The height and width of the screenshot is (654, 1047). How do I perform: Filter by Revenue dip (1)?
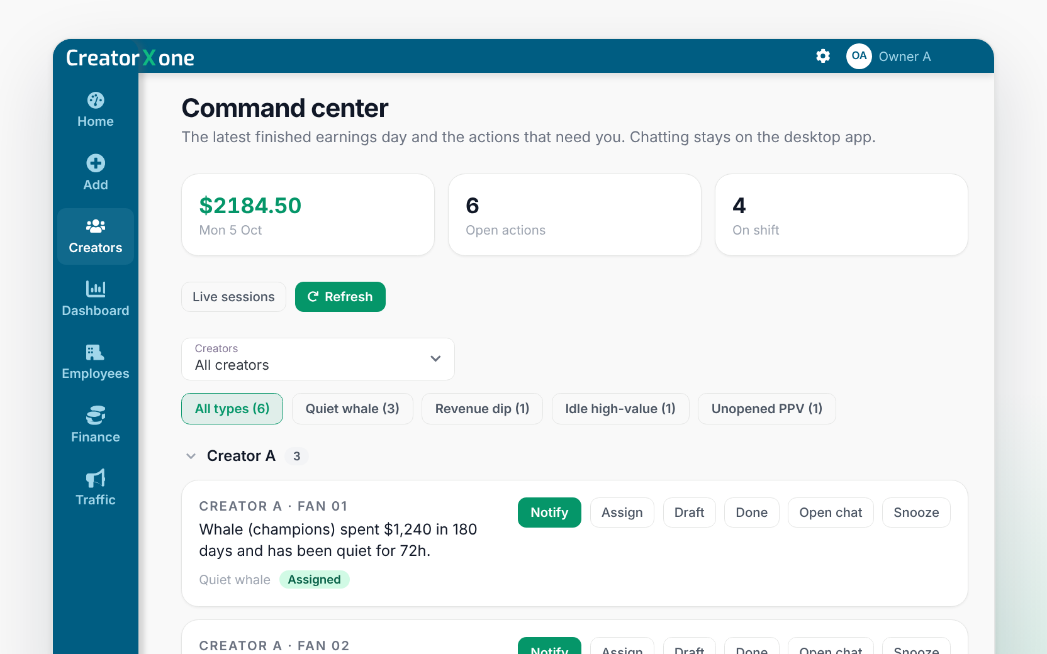[x=482, y=409]
